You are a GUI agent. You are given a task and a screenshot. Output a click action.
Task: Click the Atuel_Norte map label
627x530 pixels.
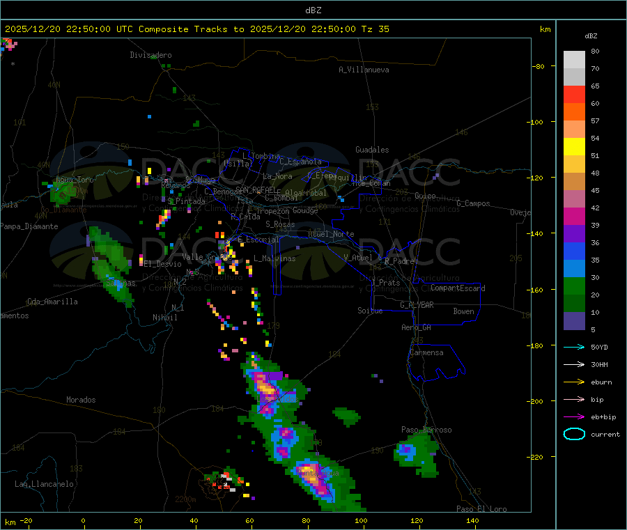coord(331,234)
